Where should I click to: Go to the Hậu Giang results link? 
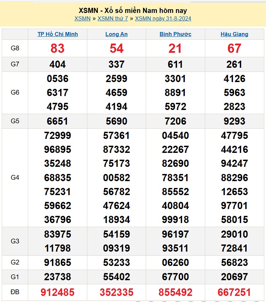pyautogui.click(x=234, y=34)
